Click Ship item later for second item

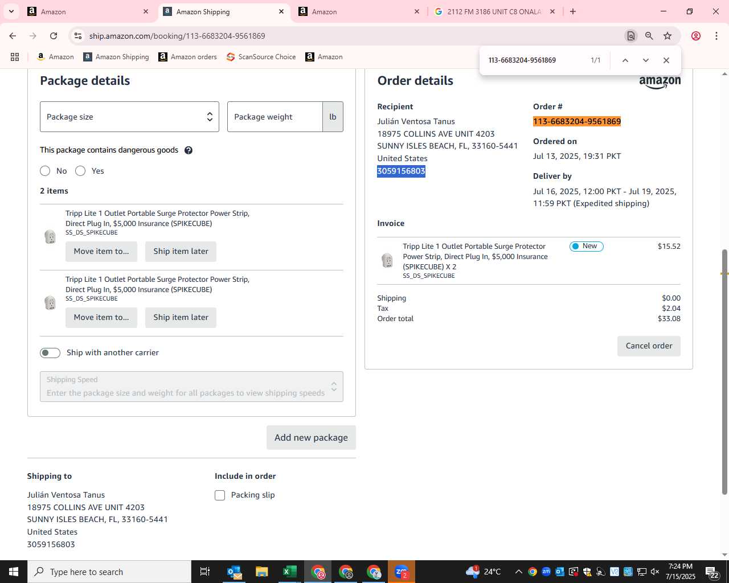pyautogui.click(x=181, y=317)
